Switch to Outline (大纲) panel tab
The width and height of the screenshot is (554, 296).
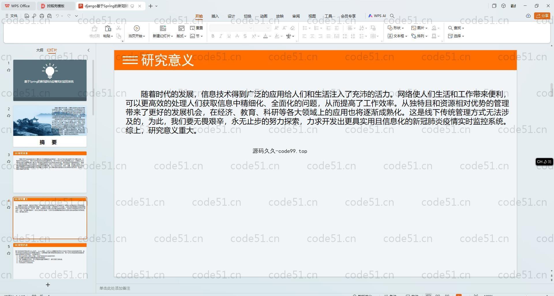[x=40, y=50]
